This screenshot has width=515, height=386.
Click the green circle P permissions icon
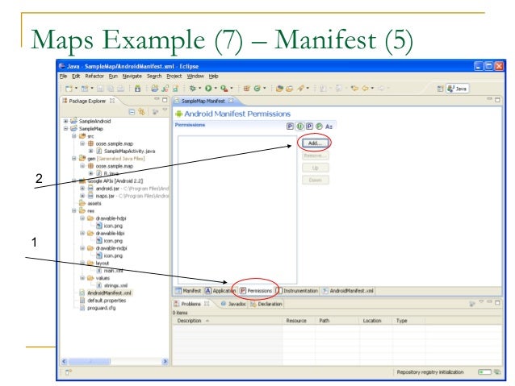coord(319,127)
